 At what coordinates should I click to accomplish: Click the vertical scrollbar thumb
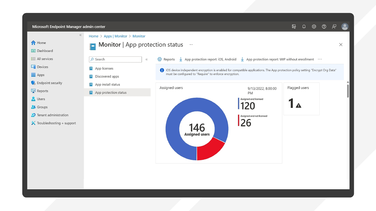(348, 91)
